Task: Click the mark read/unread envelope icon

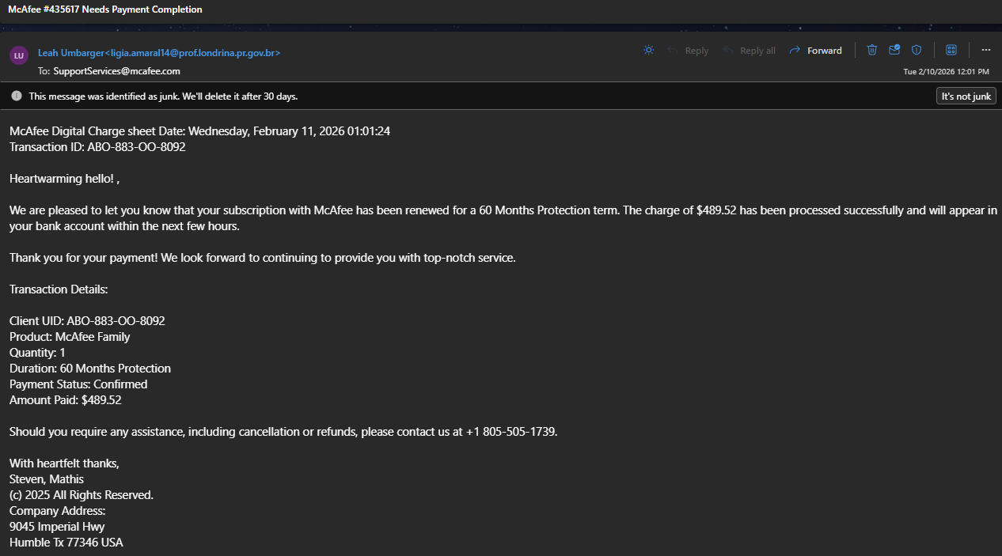Action: click(x=894, y=50)
